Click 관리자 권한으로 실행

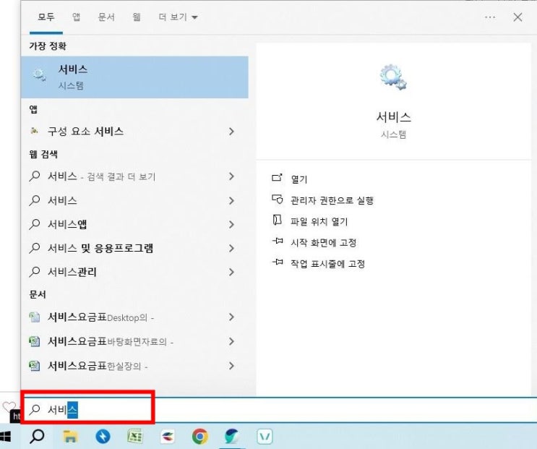332,200
